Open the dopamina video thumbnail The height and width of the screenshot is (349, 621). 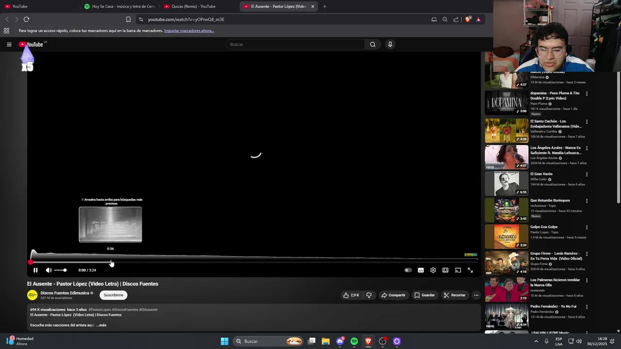[x=507, y=102]
